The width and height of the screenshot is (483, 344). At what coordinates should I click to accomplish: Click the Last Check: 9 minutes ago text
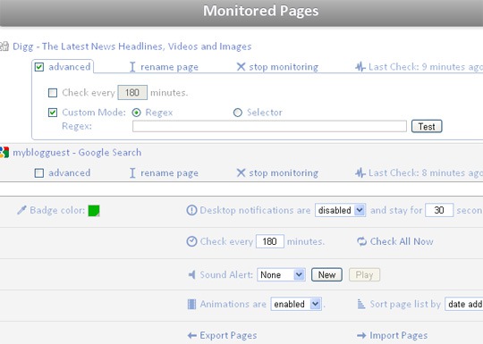point(426,67)
